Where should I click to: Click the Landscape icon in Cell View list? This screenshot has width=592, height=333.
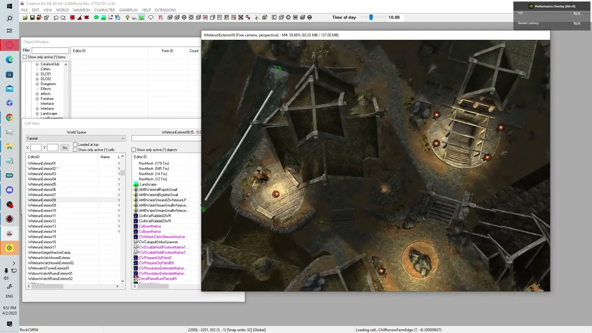pyautogui.click(x=136, y=185)
